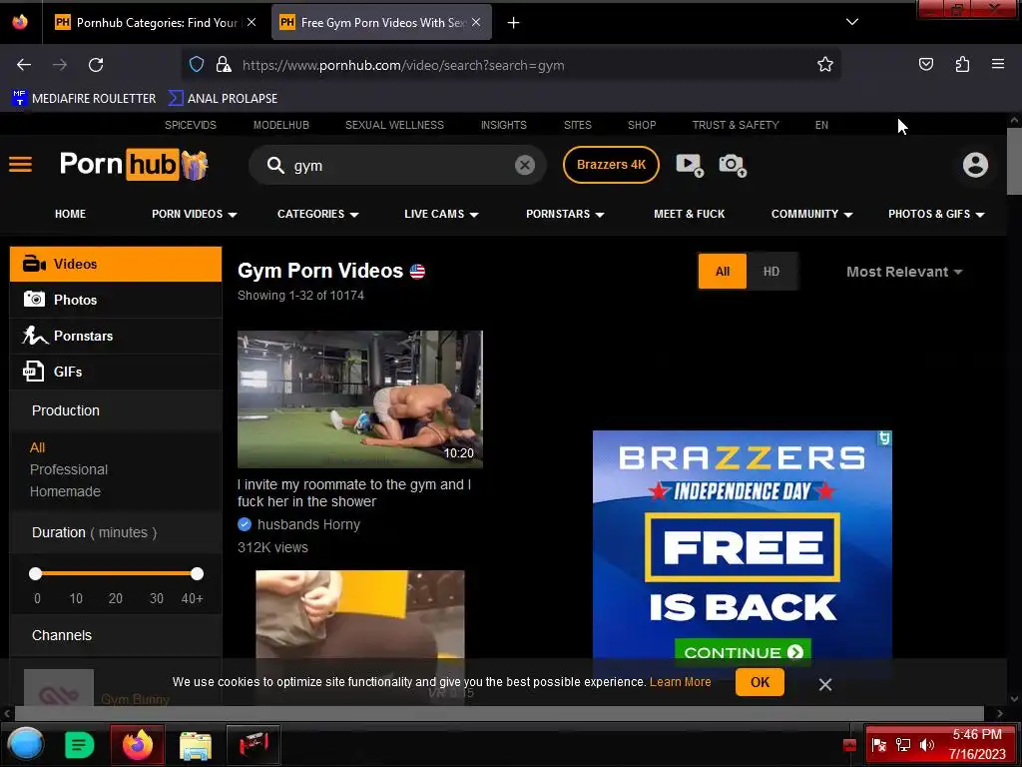Image resolution: width=1022 pixels, height=767 pixels.
Task: Click Continue on the banner ad
Action: click(x=743, y=652)
